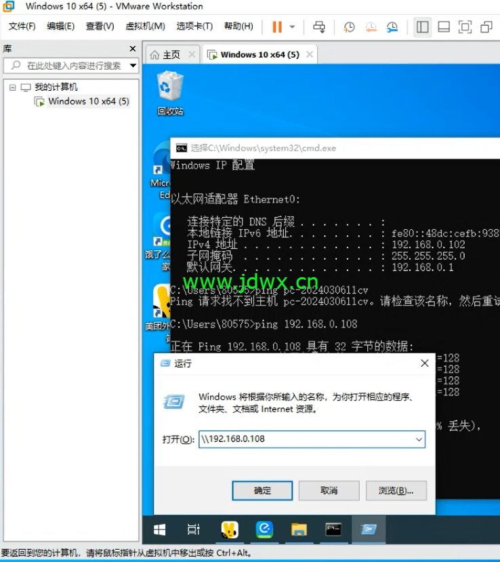Take a snapshot of the VM
The height and width of the screenshot is (562, 500).
[x=349, y=27]
